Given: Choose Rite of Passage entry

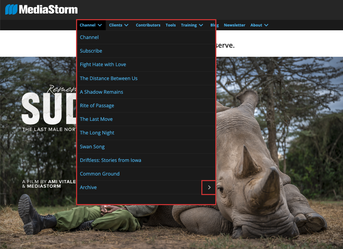Looking at the screenshot, I should 97,106.
